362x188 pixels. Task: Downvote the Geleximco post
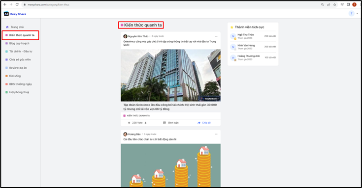(x=145, y=123)
